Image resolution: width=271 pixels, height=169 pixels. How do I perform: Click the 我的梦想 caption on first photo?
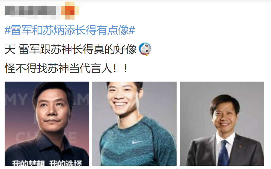point(28,163)
